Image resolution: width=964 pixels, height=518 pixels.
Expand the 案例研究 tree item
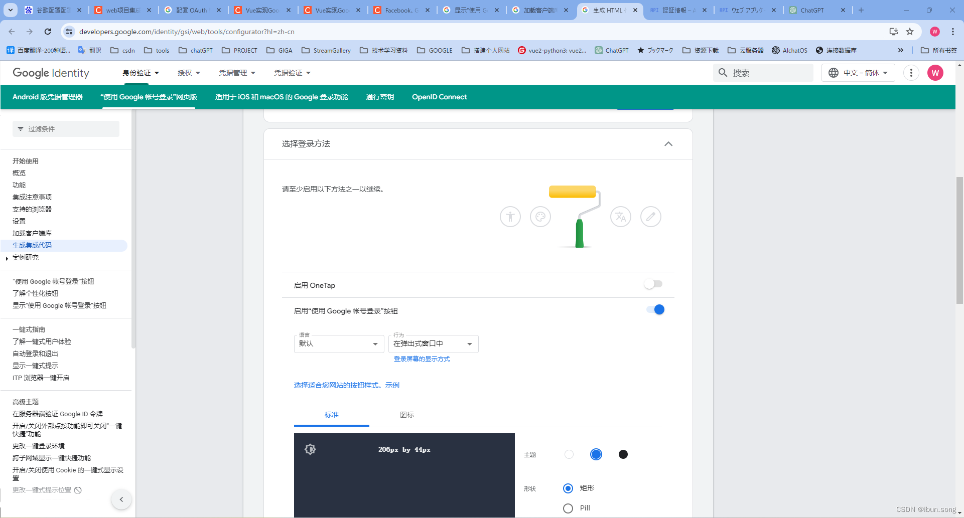pyautogui.click(x=7, y=258)
